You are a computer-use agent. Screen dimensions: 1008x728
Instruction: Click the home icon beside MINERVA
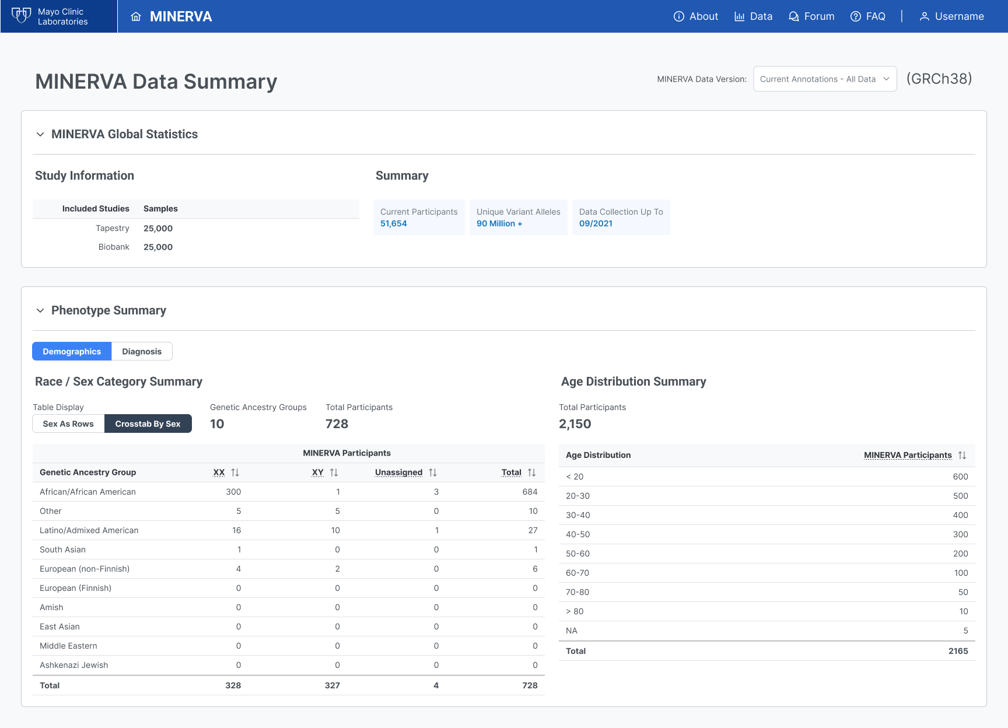coord(136,16)
